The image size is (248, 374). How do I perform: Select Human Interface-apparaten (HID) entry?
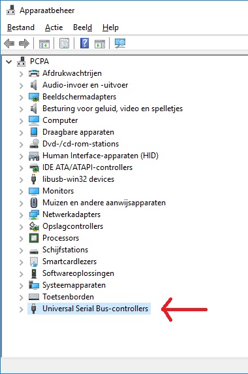pos(101,156)
